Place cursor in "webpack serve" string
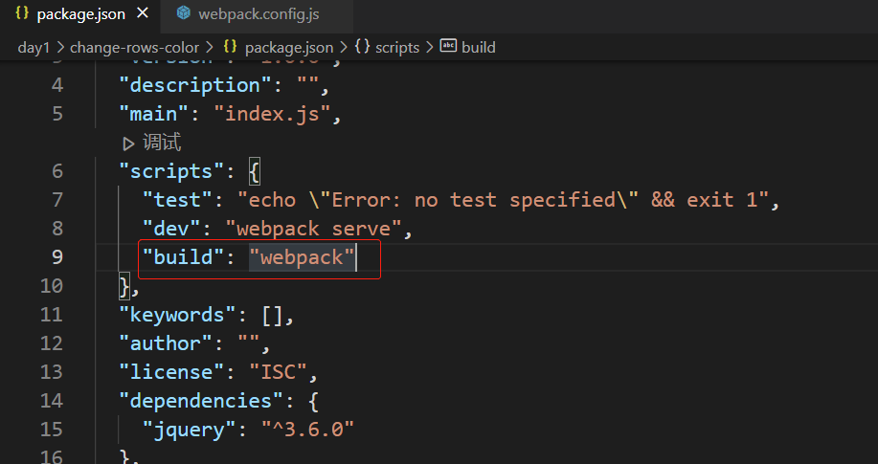This screenshot has height=464, width=878. click(x=318, y=229)
